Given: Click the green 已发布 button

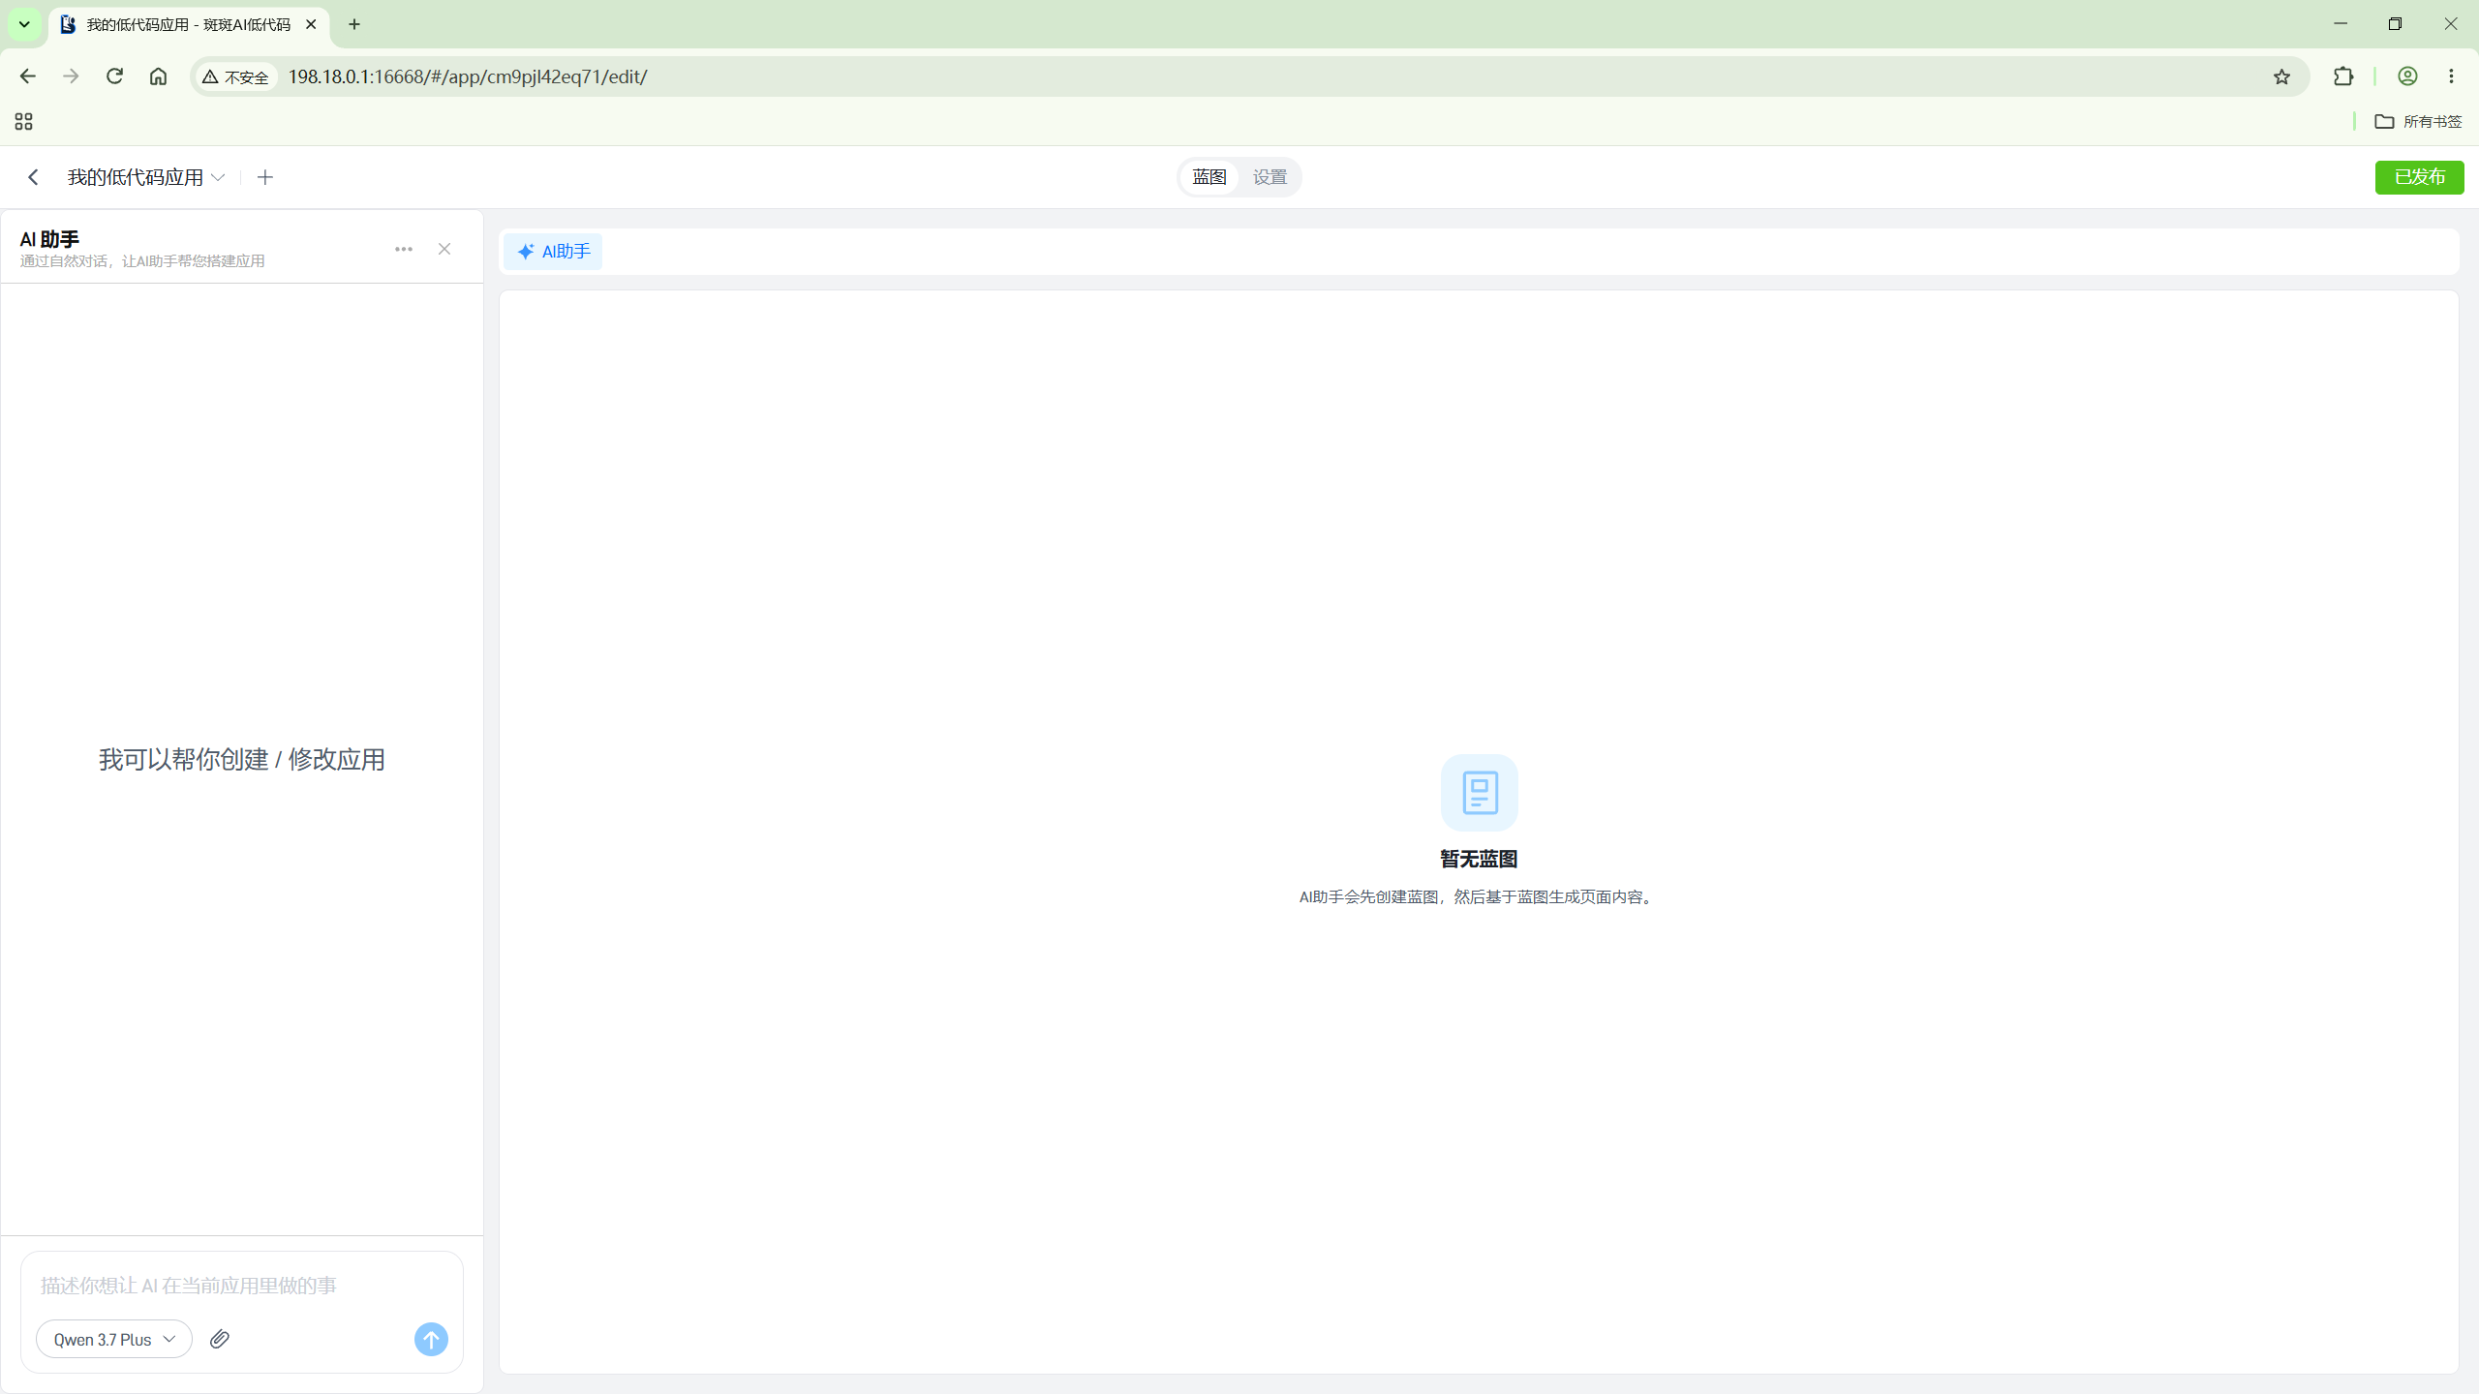Looking at the screenshot, I should tap(2419, 177).
